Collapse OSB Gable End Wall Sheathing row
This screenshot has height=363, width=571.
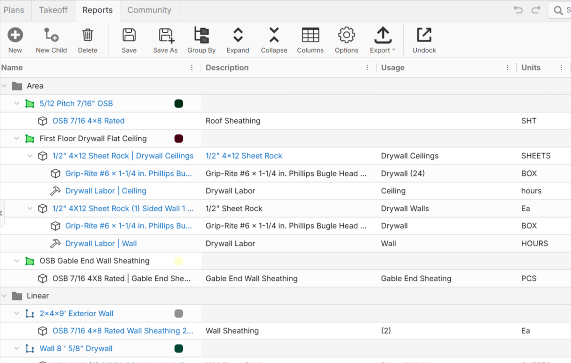tap(17, 261)
